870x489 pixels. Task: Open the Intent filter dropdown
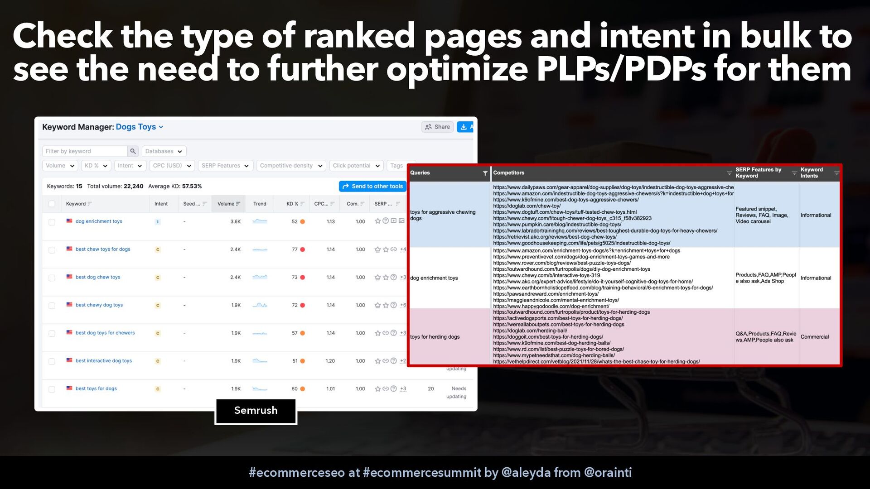click(x=130, y=166)
